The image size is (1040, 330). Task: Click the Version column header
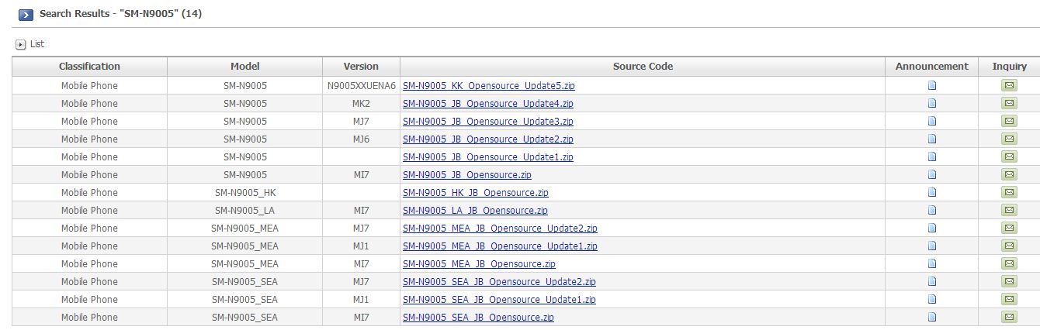361,67
